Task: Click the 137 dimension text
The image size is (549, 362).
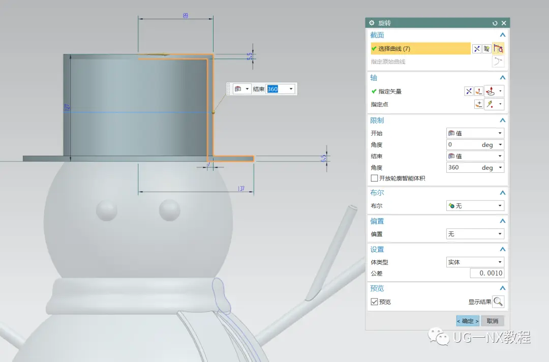Action: 241,189
